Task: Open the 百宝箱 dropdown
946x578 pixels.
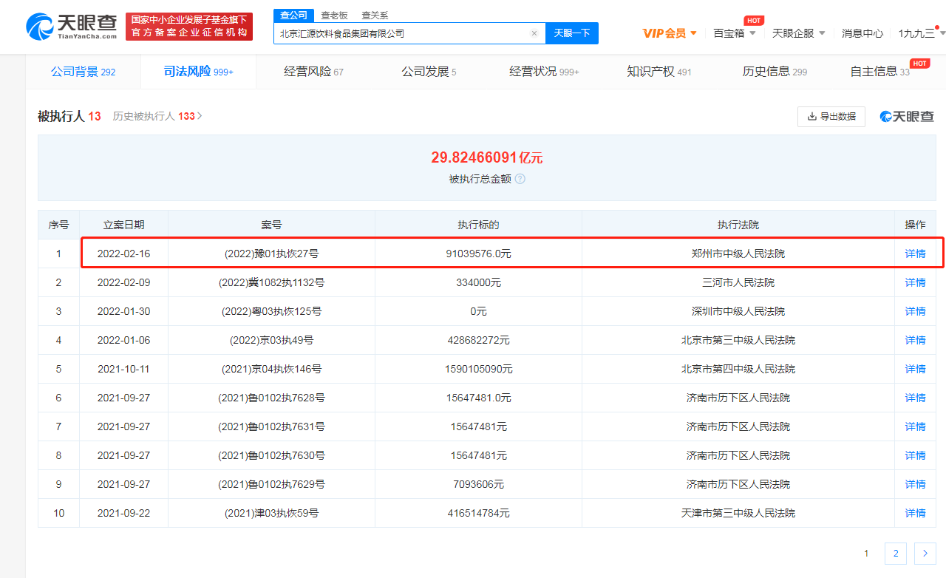Action: point(735,33)
